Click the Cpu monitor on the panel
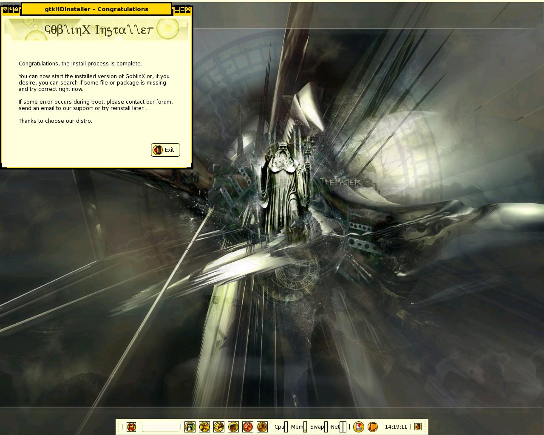 click(x=281, y=427)
